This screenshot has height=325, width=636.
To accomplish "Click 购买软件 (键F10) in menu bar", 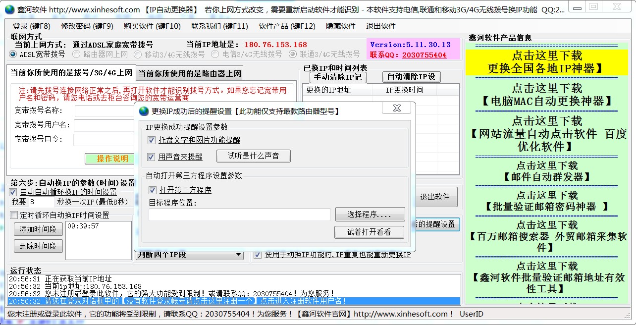I will point(151,26).
